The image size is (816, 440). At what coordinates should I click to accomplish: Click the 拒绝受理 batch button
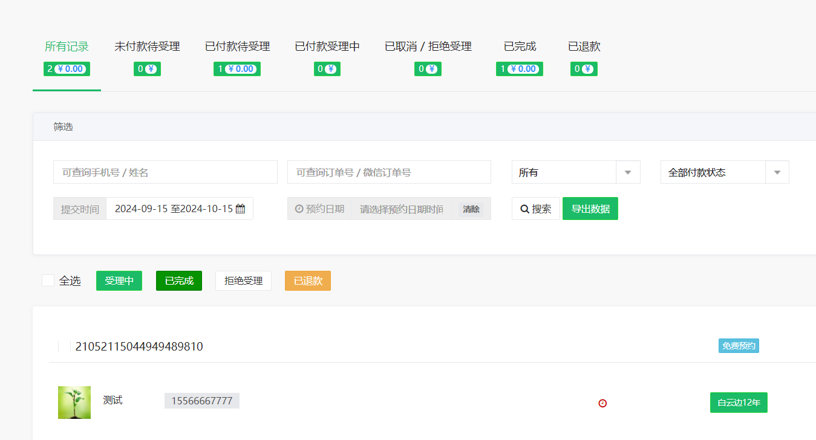[243, 280]
